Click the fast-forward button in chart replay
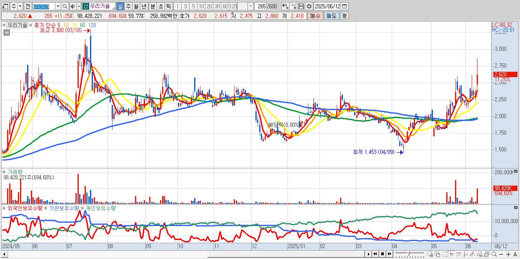Screen dimensions: 520x259 [x=390, y=254]
